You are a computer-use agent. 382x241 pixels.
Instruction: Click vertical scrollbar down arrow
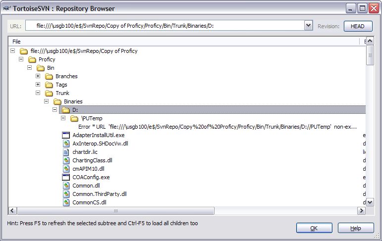[370, 202]
